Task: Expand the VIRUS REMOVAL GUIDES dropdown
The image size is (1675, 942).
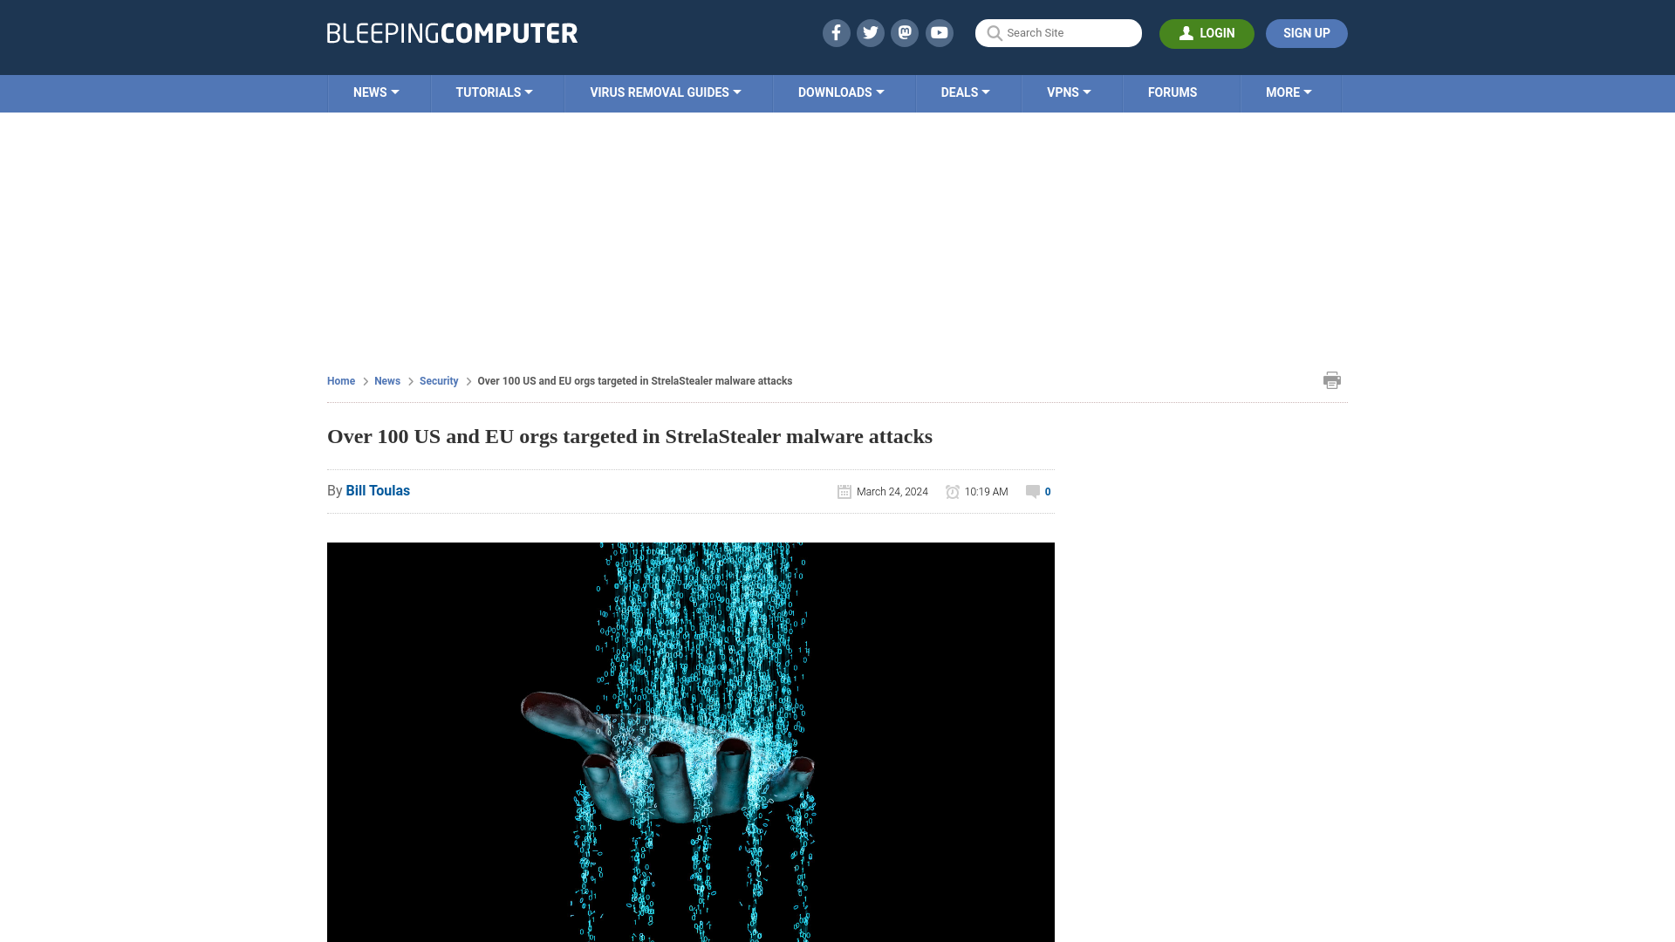Action: tap(665, 92)
